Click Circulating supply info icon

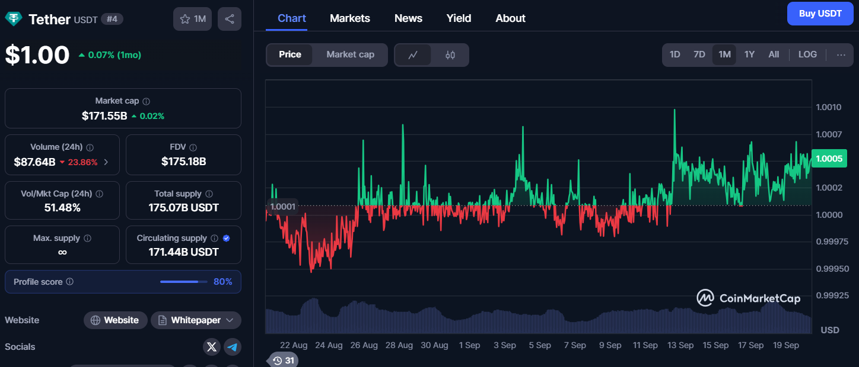(215, 239)
